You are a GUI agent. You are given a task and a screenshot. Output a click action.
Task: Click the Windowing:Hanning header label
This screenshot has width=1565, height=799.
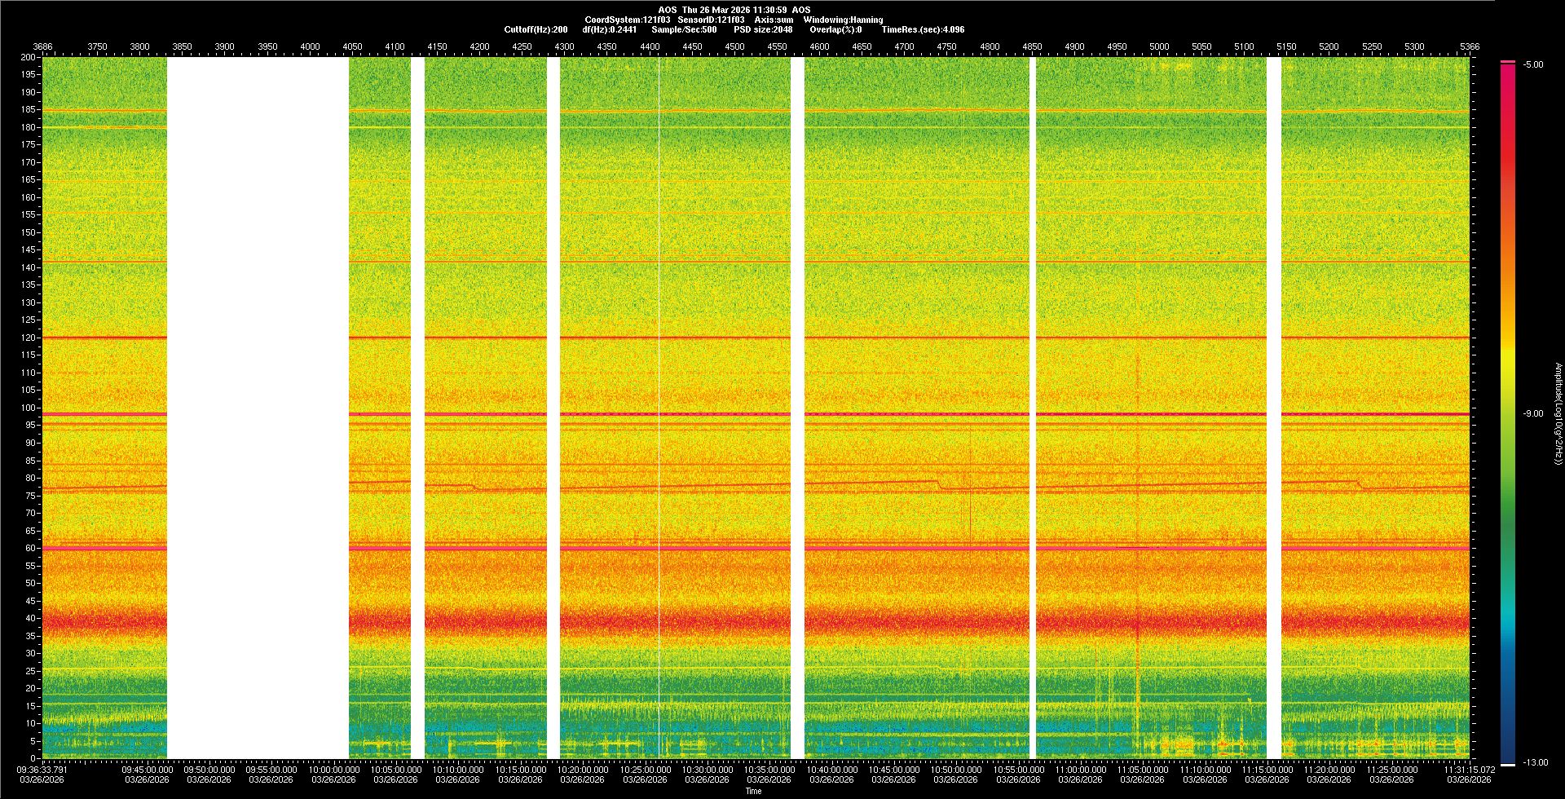coord(843,20)
